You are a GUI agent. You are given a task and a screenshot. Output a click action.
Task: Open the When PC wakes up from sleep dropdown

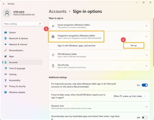(x=130, y=96)
